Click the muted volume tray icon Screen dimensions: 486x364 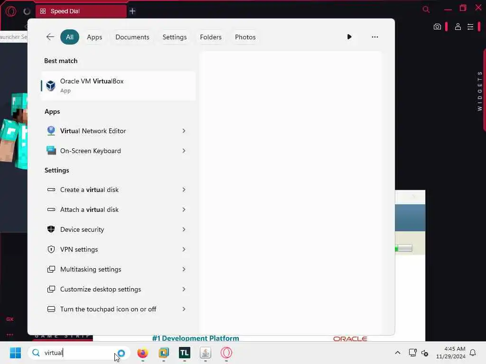click(x=425, y=353)
